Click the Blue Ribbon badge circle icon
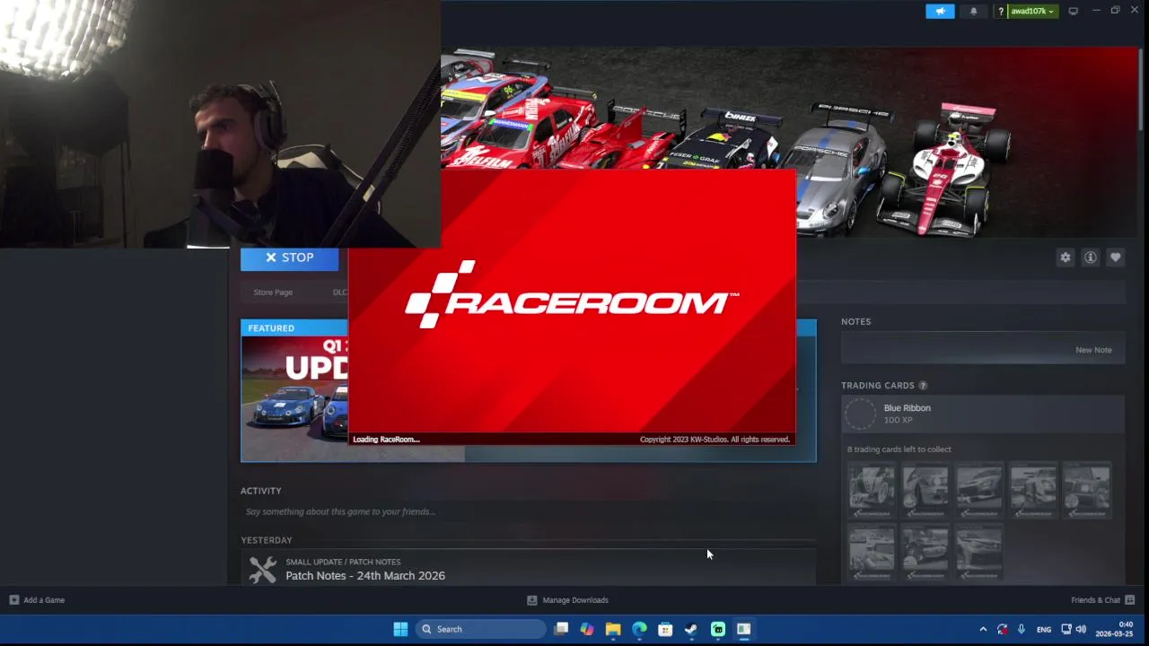 (x=860, y=414)
